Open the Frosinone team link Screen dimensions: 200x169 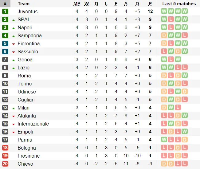29,156
